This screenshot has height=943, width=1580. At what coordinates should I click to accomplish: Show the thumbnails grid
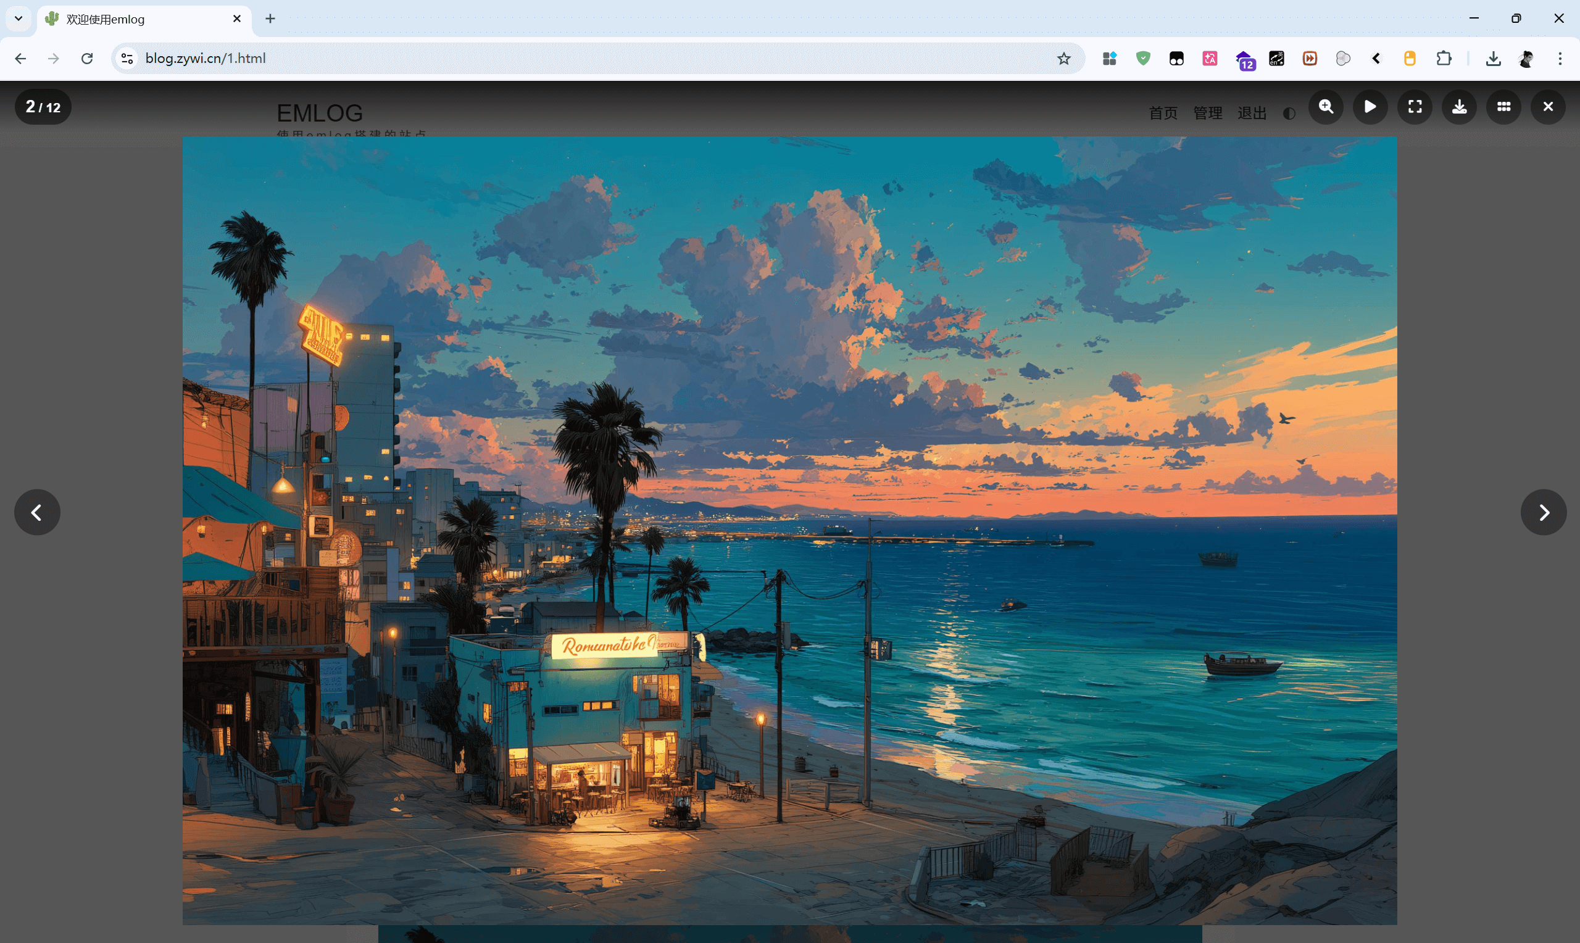click(1503, 107)
